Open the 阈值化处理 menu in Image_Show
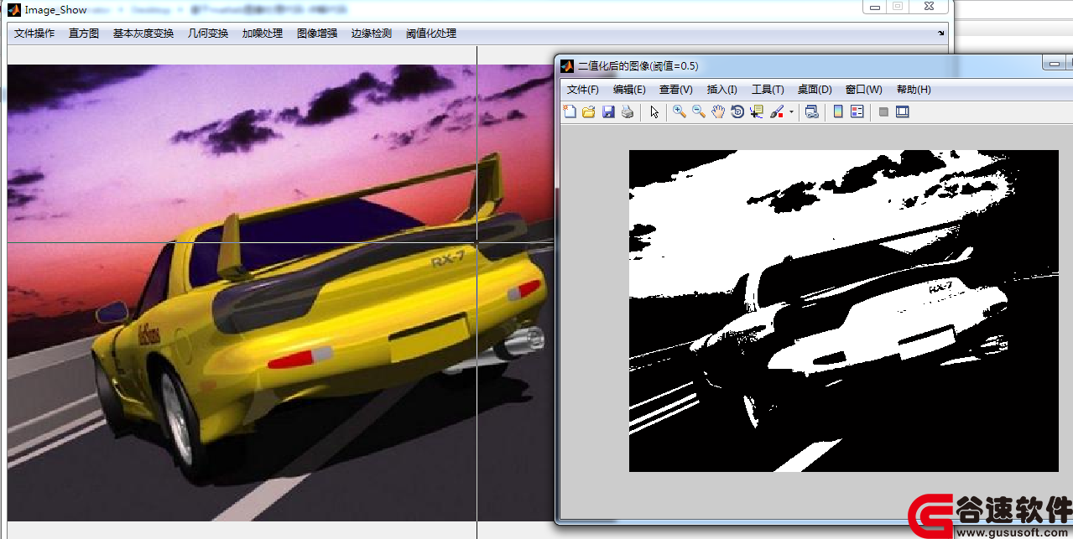 pyautogui.click(x=431, y=34)
